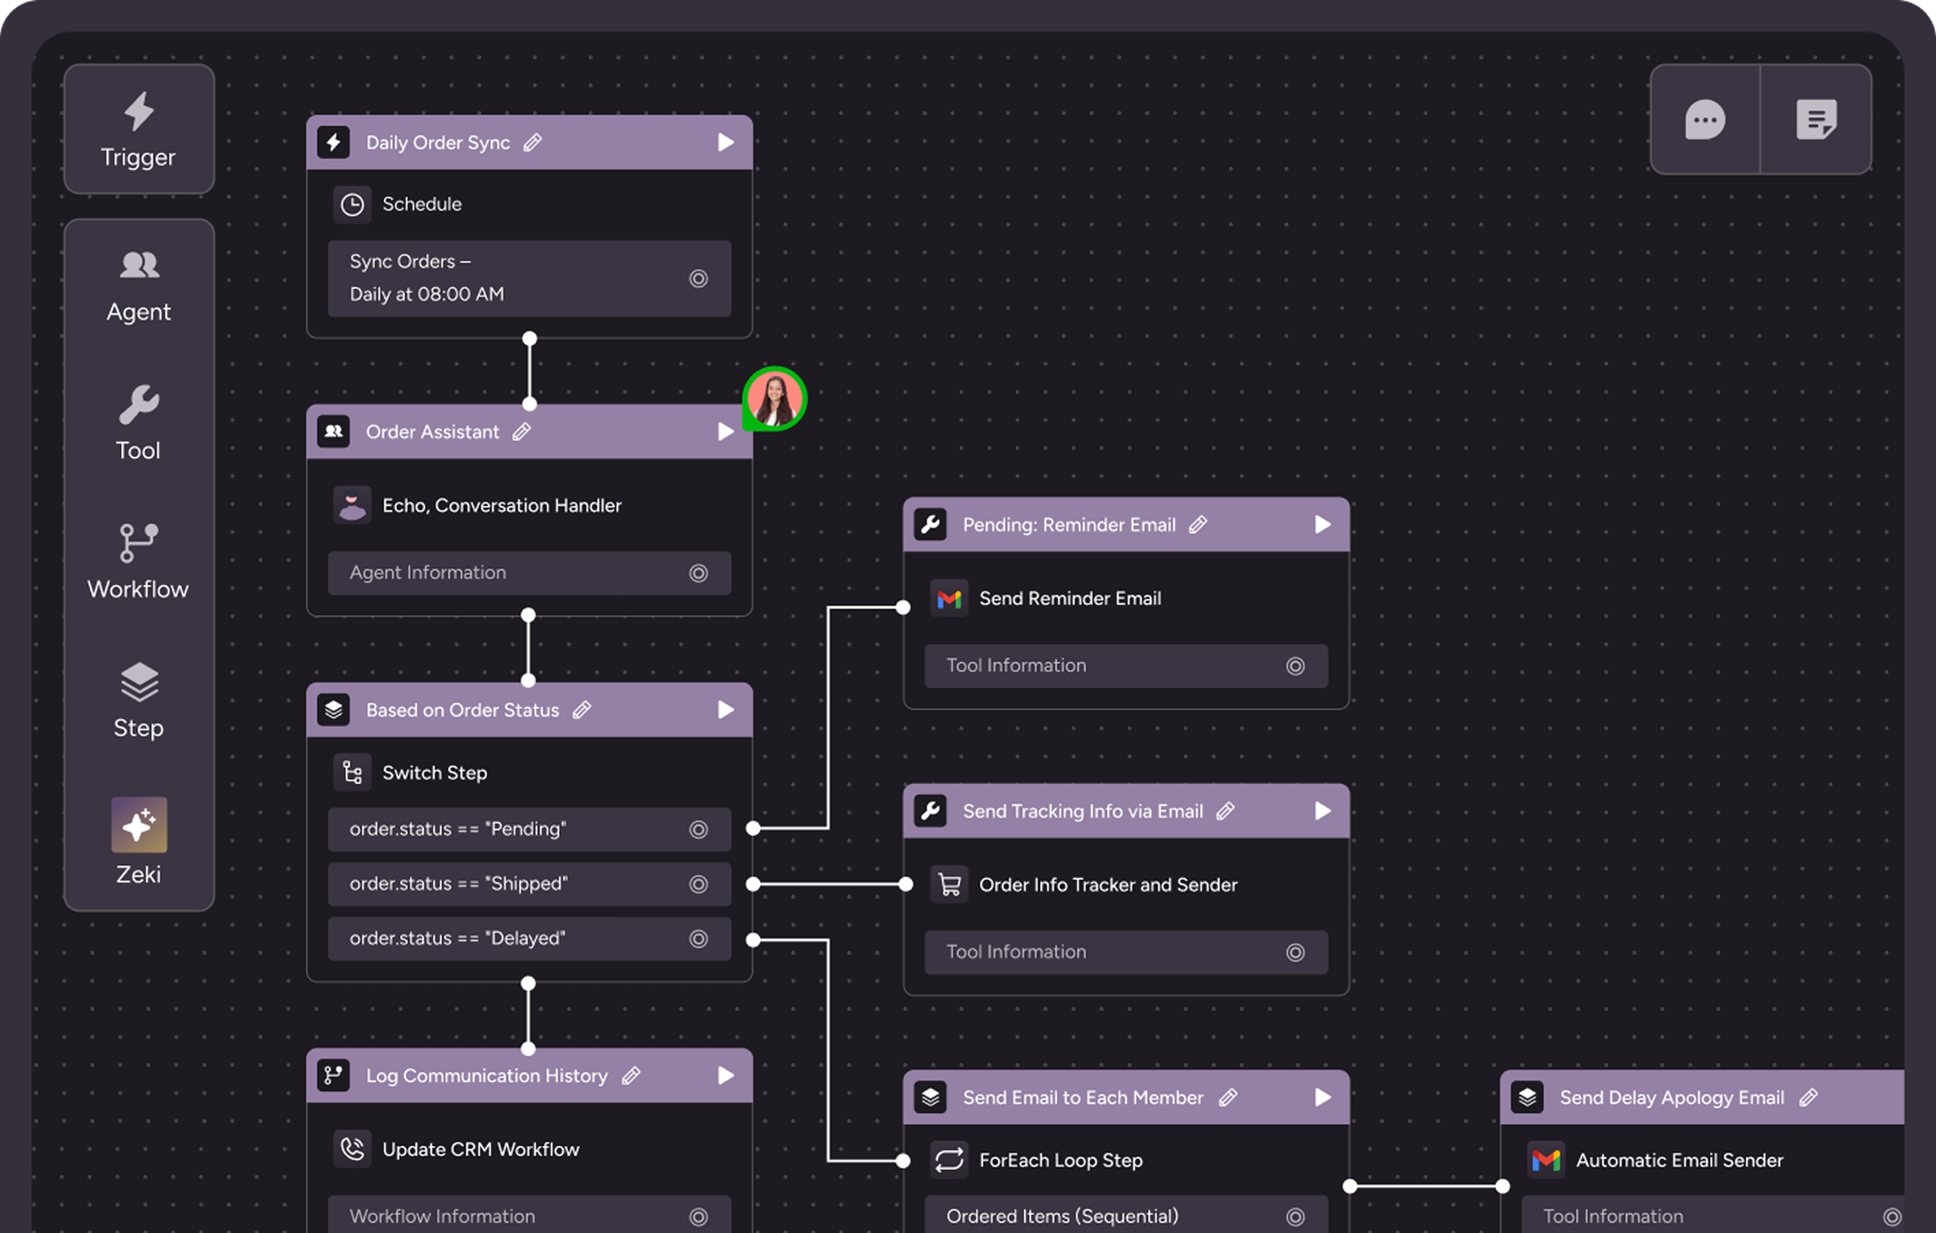Open the chat bubble panel
1936x1233 pixels.
[x=1704, y=120]
